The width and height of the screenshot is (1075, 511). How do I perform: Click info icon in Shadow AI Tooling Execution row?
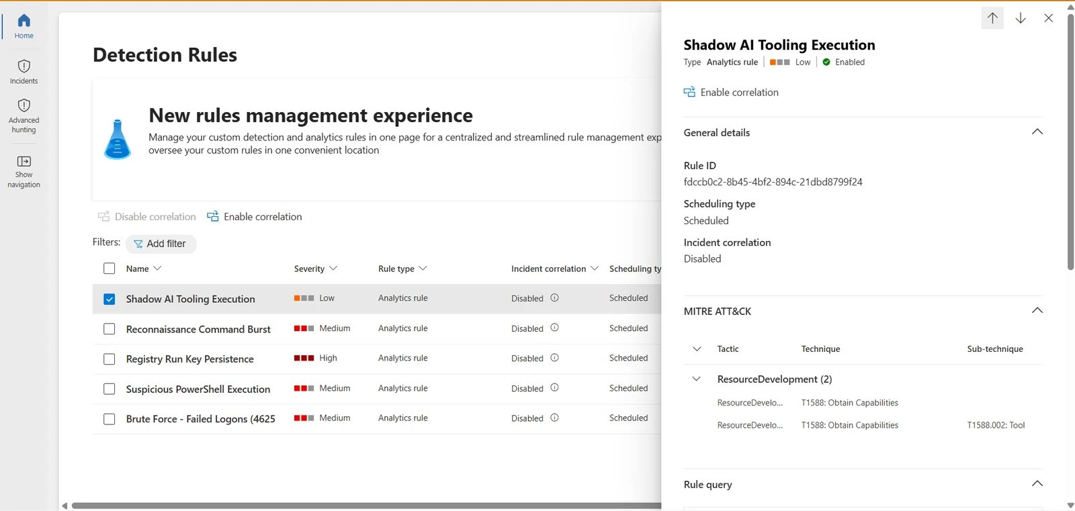(x=554, y=298)
